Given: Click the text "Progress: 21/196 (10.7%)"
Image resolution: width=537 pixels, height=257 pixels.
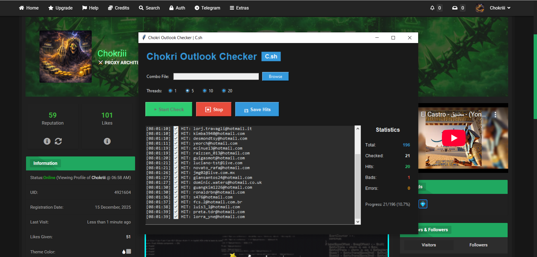Looking at the screenshot, I should point(388,204).
